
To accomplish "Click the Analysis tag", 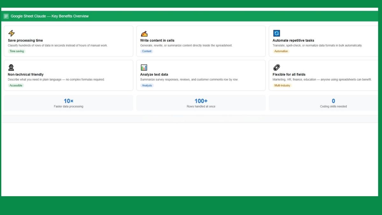I will (147, 85).
